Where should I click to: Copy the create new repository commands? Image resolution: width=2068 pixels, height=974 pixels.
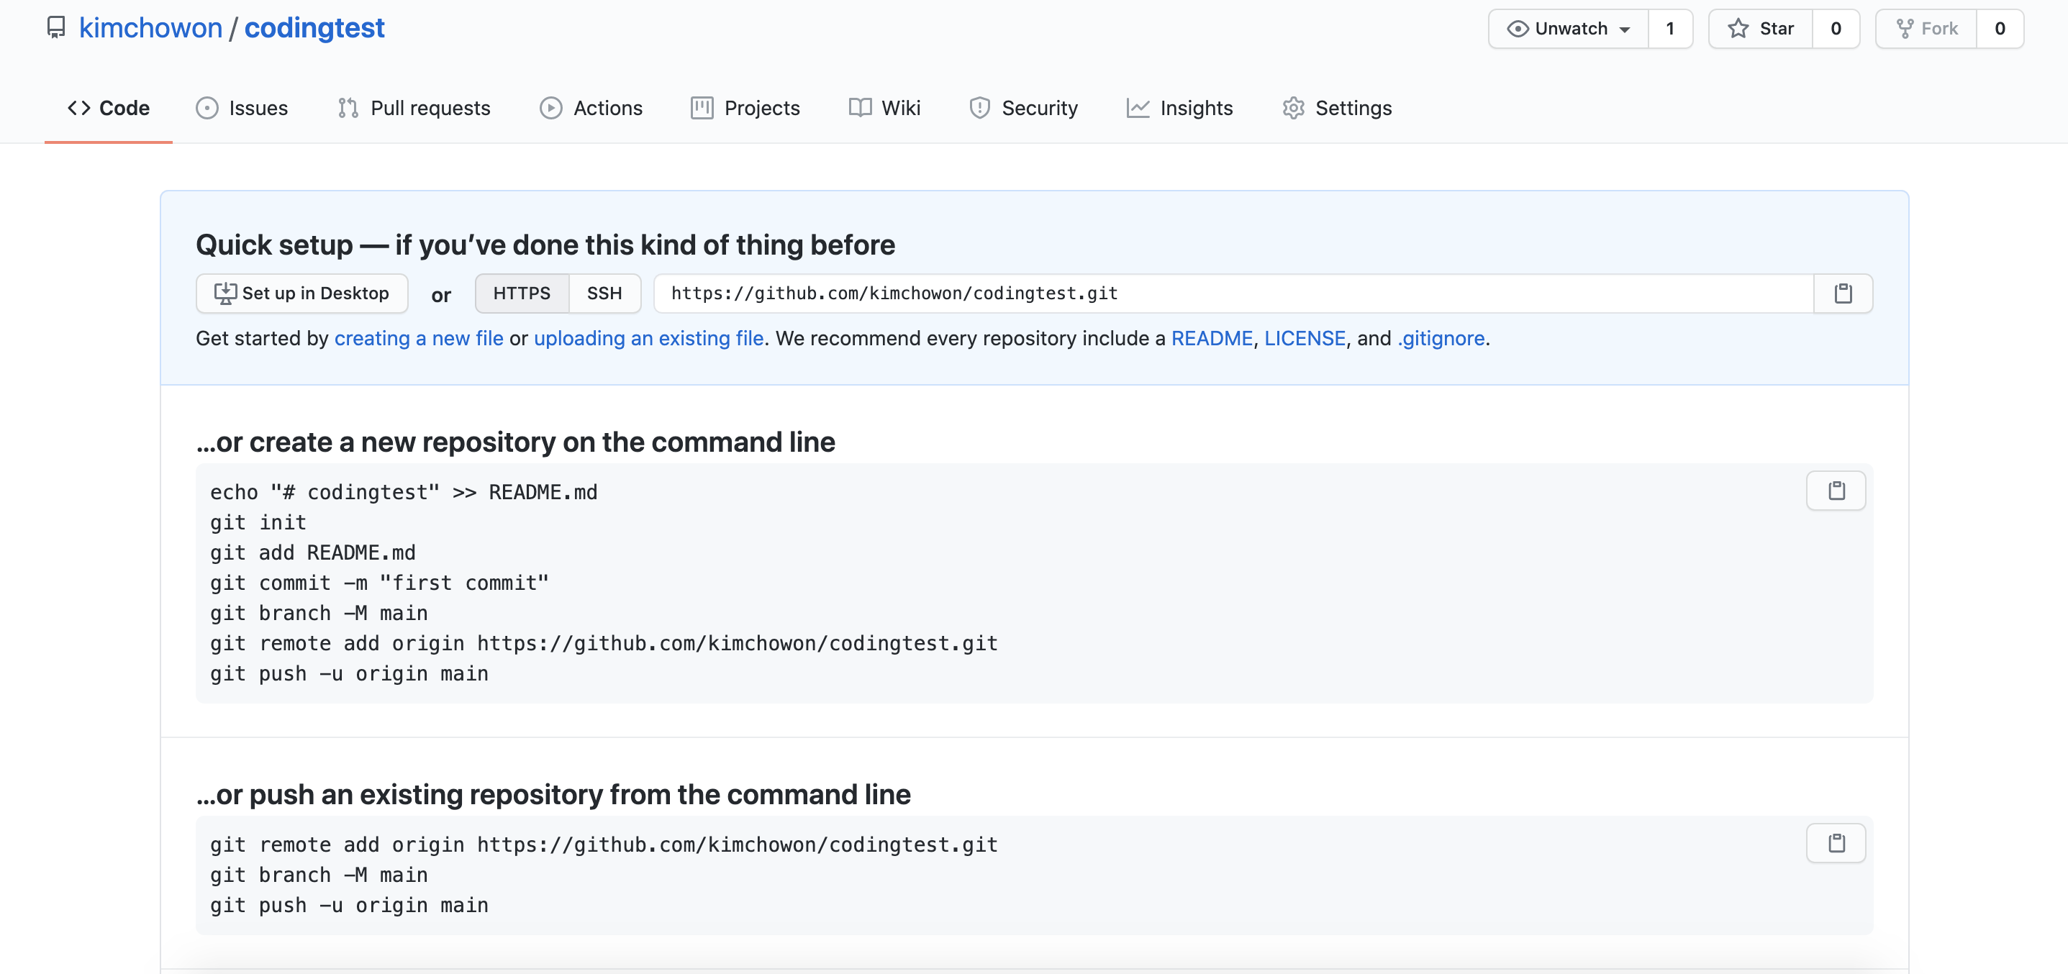point(1835,490)
